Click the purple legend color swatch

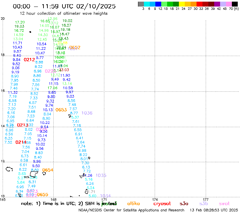tap(217, 4)
